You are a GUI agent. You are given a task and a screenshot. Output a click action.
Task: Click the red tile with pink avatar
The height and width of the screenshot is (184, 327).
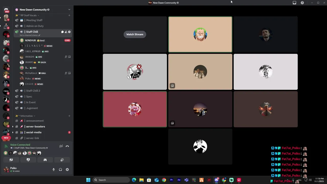click(x=135, y=109)
